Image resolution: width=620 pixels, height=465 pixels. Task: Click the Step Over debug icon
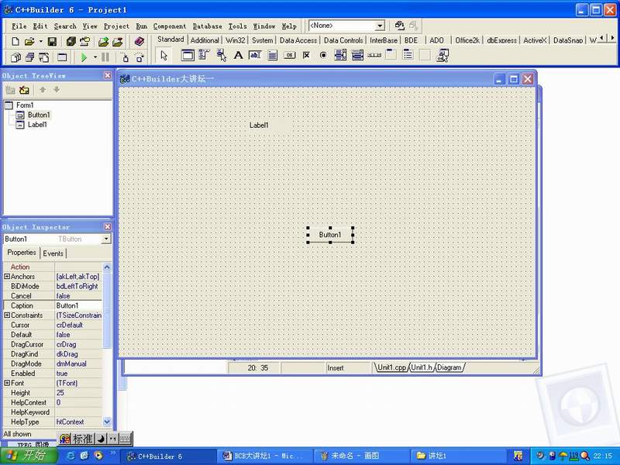tap(139, 57)
